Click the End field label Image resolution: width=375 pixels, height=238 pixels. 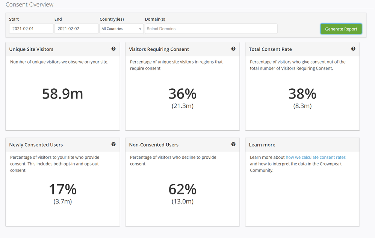click(x=58, y=19)
